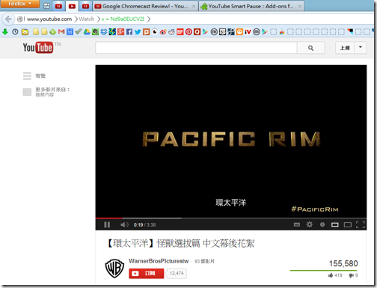Go back with the browser back arrow
Image resolution: width=377 pixels, height=288 pixels.
[8, 19]
